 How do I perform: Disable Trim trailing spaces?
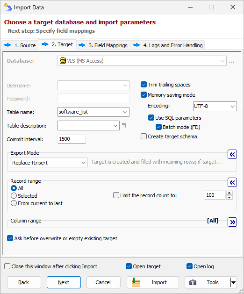point(144,85)
